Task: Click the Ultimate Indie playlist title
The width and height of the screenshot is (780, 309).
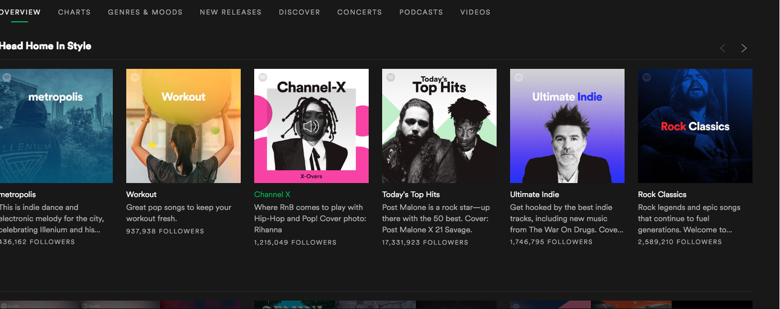Action: tap(534, 194)
